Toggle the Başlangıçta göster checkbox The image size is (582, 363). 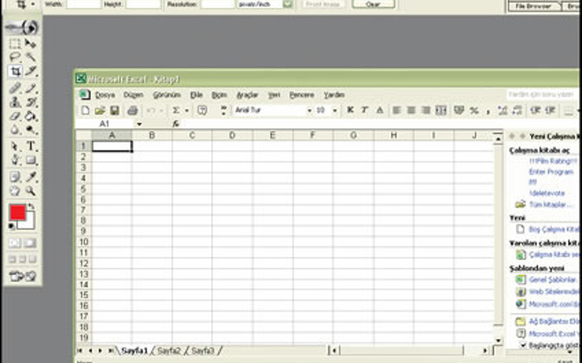[523, 345]
